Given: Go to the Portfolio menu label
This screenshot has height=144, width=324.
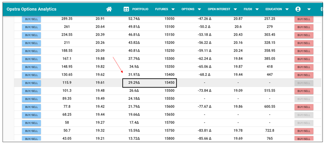Looking at the screenshot, I should pos(140,9).
